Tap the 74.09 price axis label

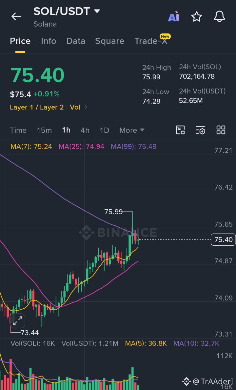click(223, 298)
